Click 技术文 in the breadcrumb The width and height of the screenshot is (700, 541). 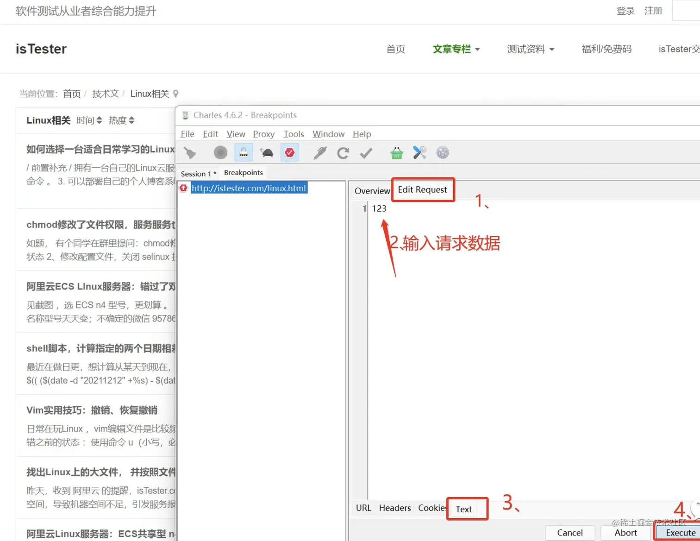pyautogui.click(x=106, y=94)
